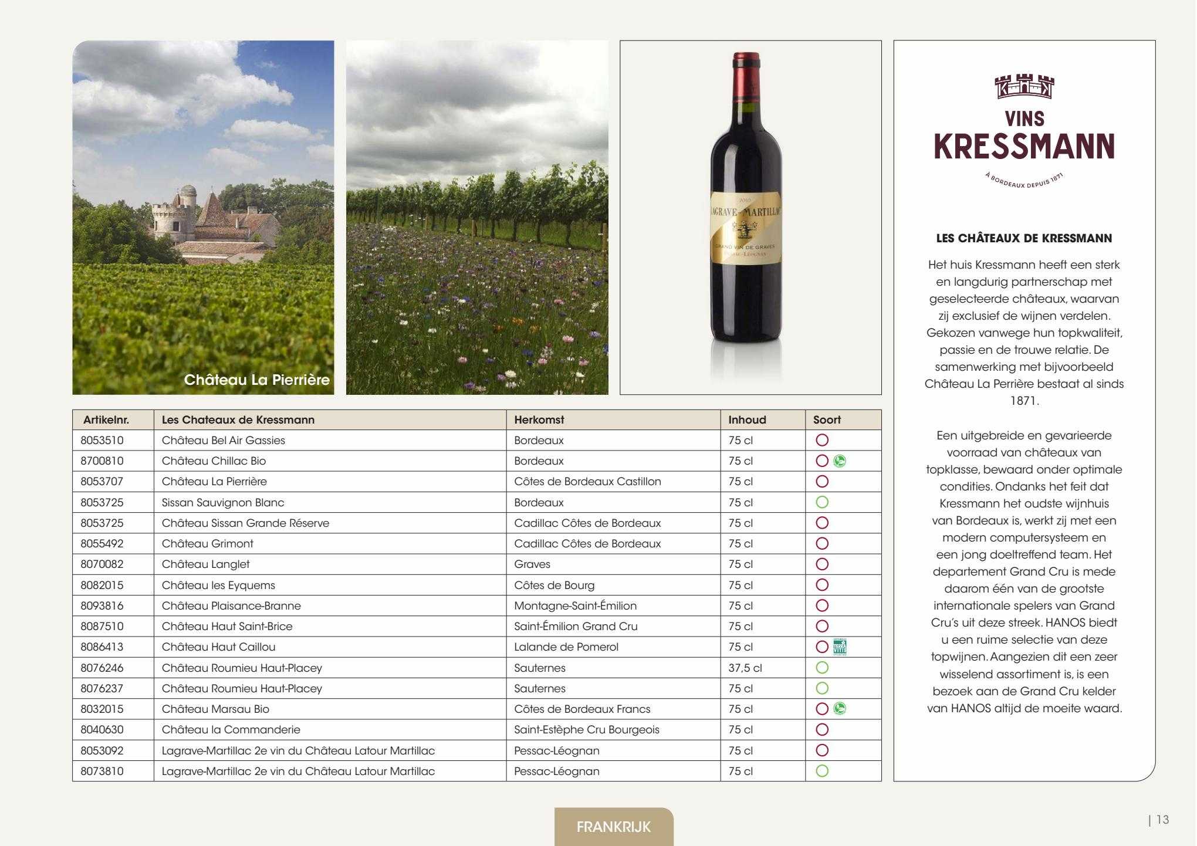Click article number 8070082
1197x846 pixels.
(102, 564)
